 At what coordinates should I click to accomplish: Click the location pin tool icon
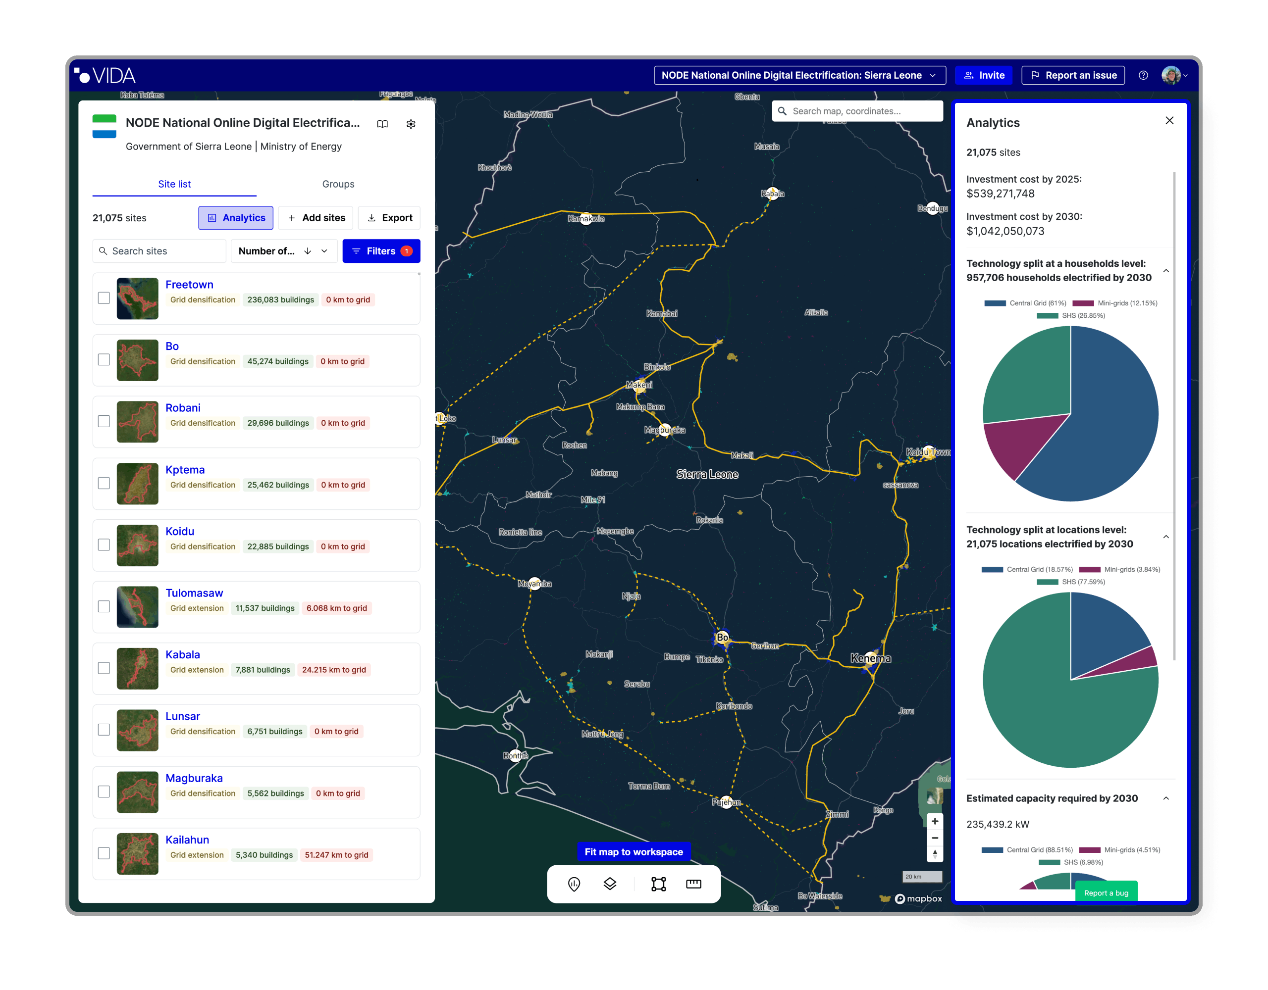coord(574,884)
